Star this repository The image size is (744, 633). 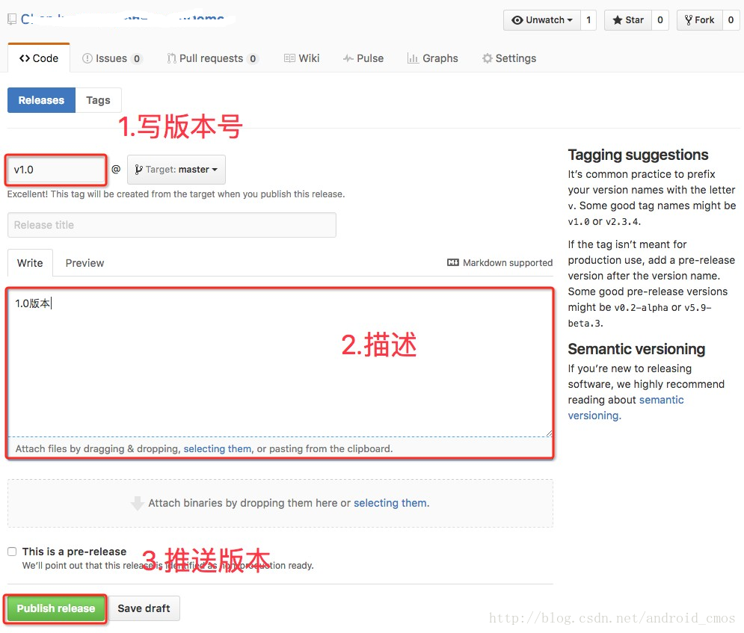pyautogui.click(x=628, y=20)
